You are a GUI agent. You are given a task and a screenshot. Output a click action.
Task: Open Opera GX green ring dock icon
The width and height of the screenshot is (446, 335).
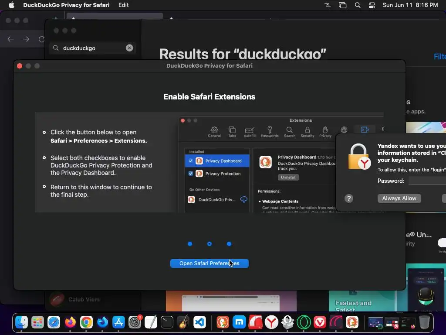click(x=304, y=322)
